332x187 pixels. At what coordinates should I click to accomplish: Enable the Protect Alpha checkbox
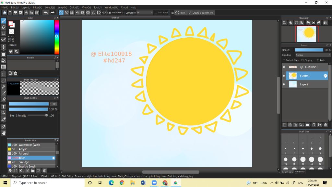tap(284, 60)
